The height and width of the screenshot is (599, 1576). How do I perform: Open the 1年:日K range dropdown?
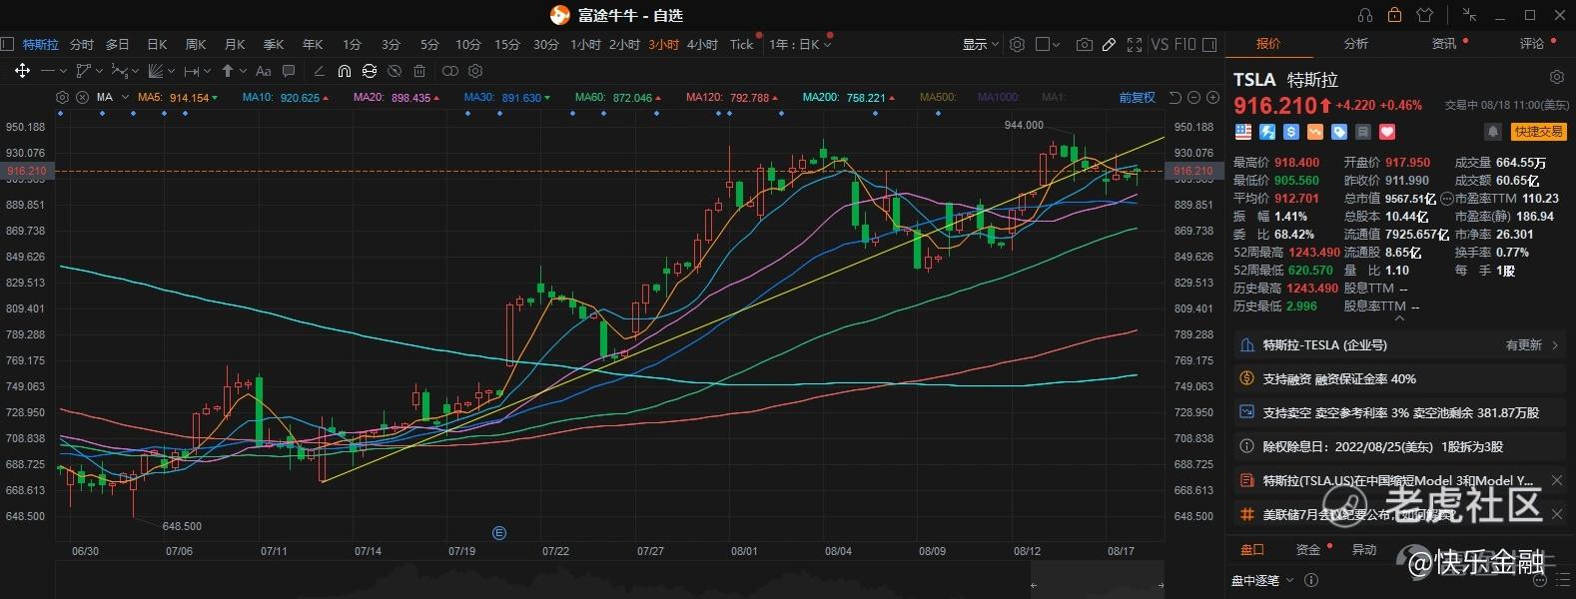point(800,44)
